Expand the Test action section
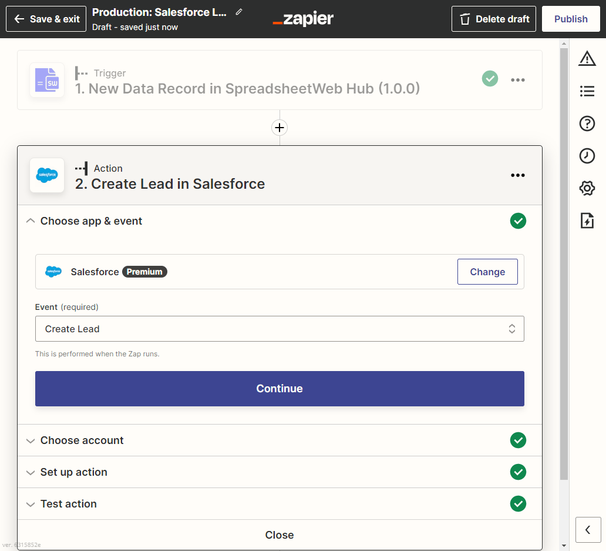This screenshot has width=606, height=551. (69, 504)
